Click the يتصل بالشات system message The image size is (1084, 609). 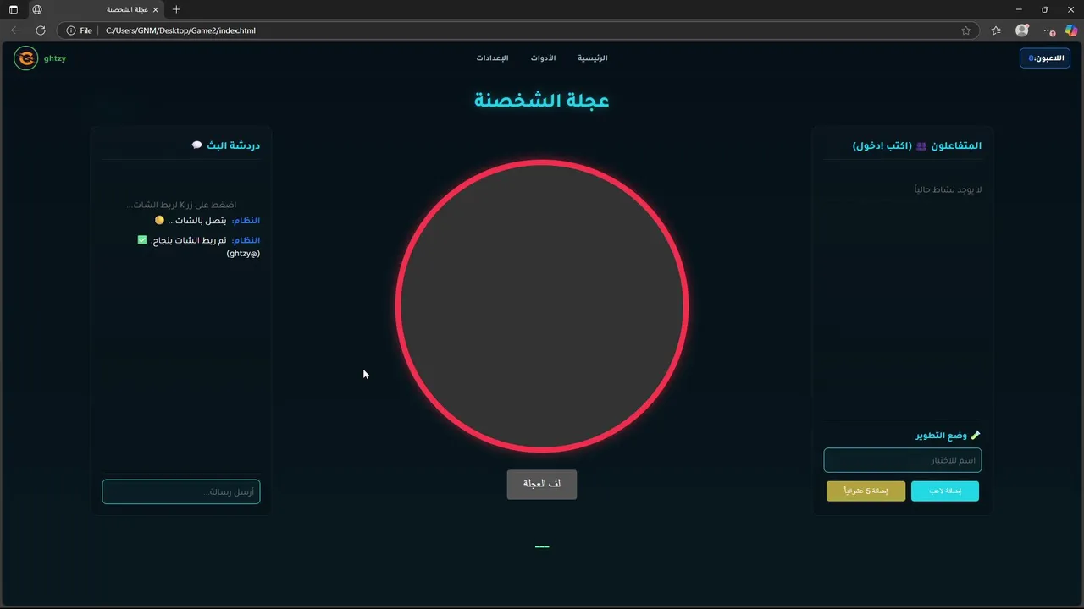[198, 220]
